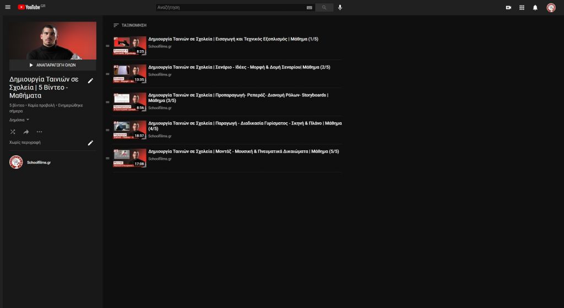564x308 pixels.
Task: Open the account avatar menu
Action: click(x=551, y=7)
